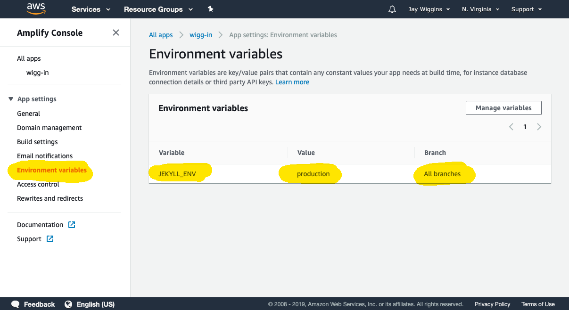
Task: Open the N. Virginia region selector
Action: (x=480, y=9)
